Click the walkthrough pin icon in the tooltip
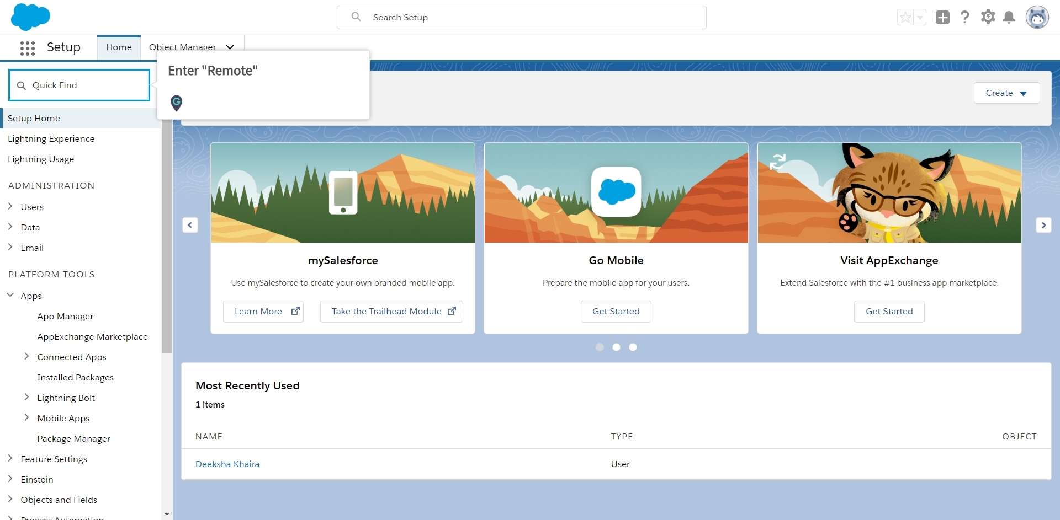 [x=176, y=103]
